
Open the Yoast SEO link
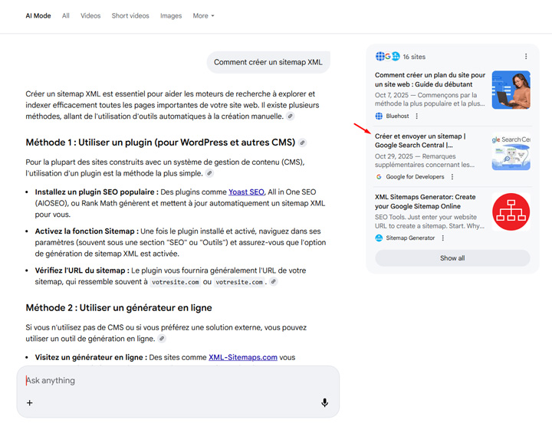(x=245, y=192)
